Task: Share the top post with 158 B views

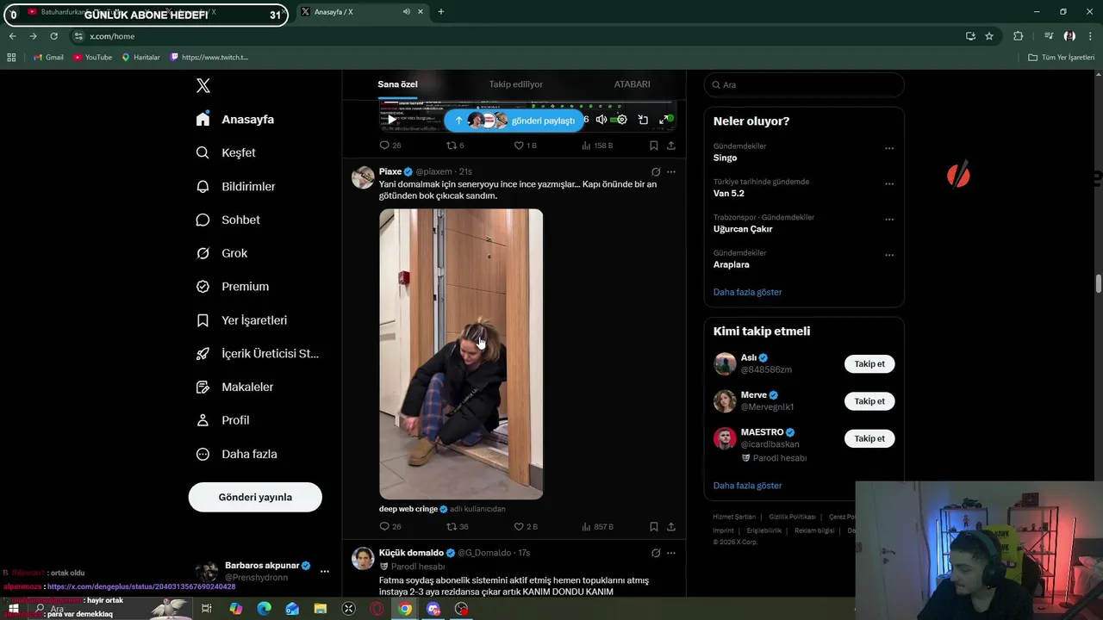Action: point(671,146)
